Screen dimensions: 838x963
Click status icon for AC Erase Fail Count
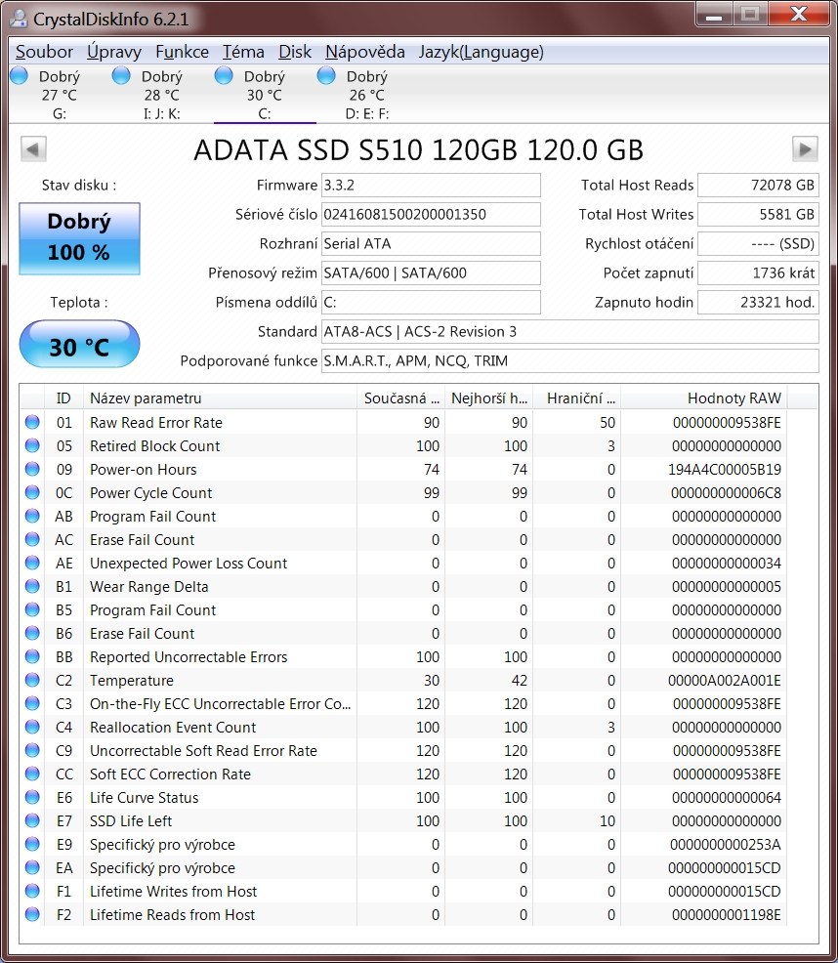(32, 538)
